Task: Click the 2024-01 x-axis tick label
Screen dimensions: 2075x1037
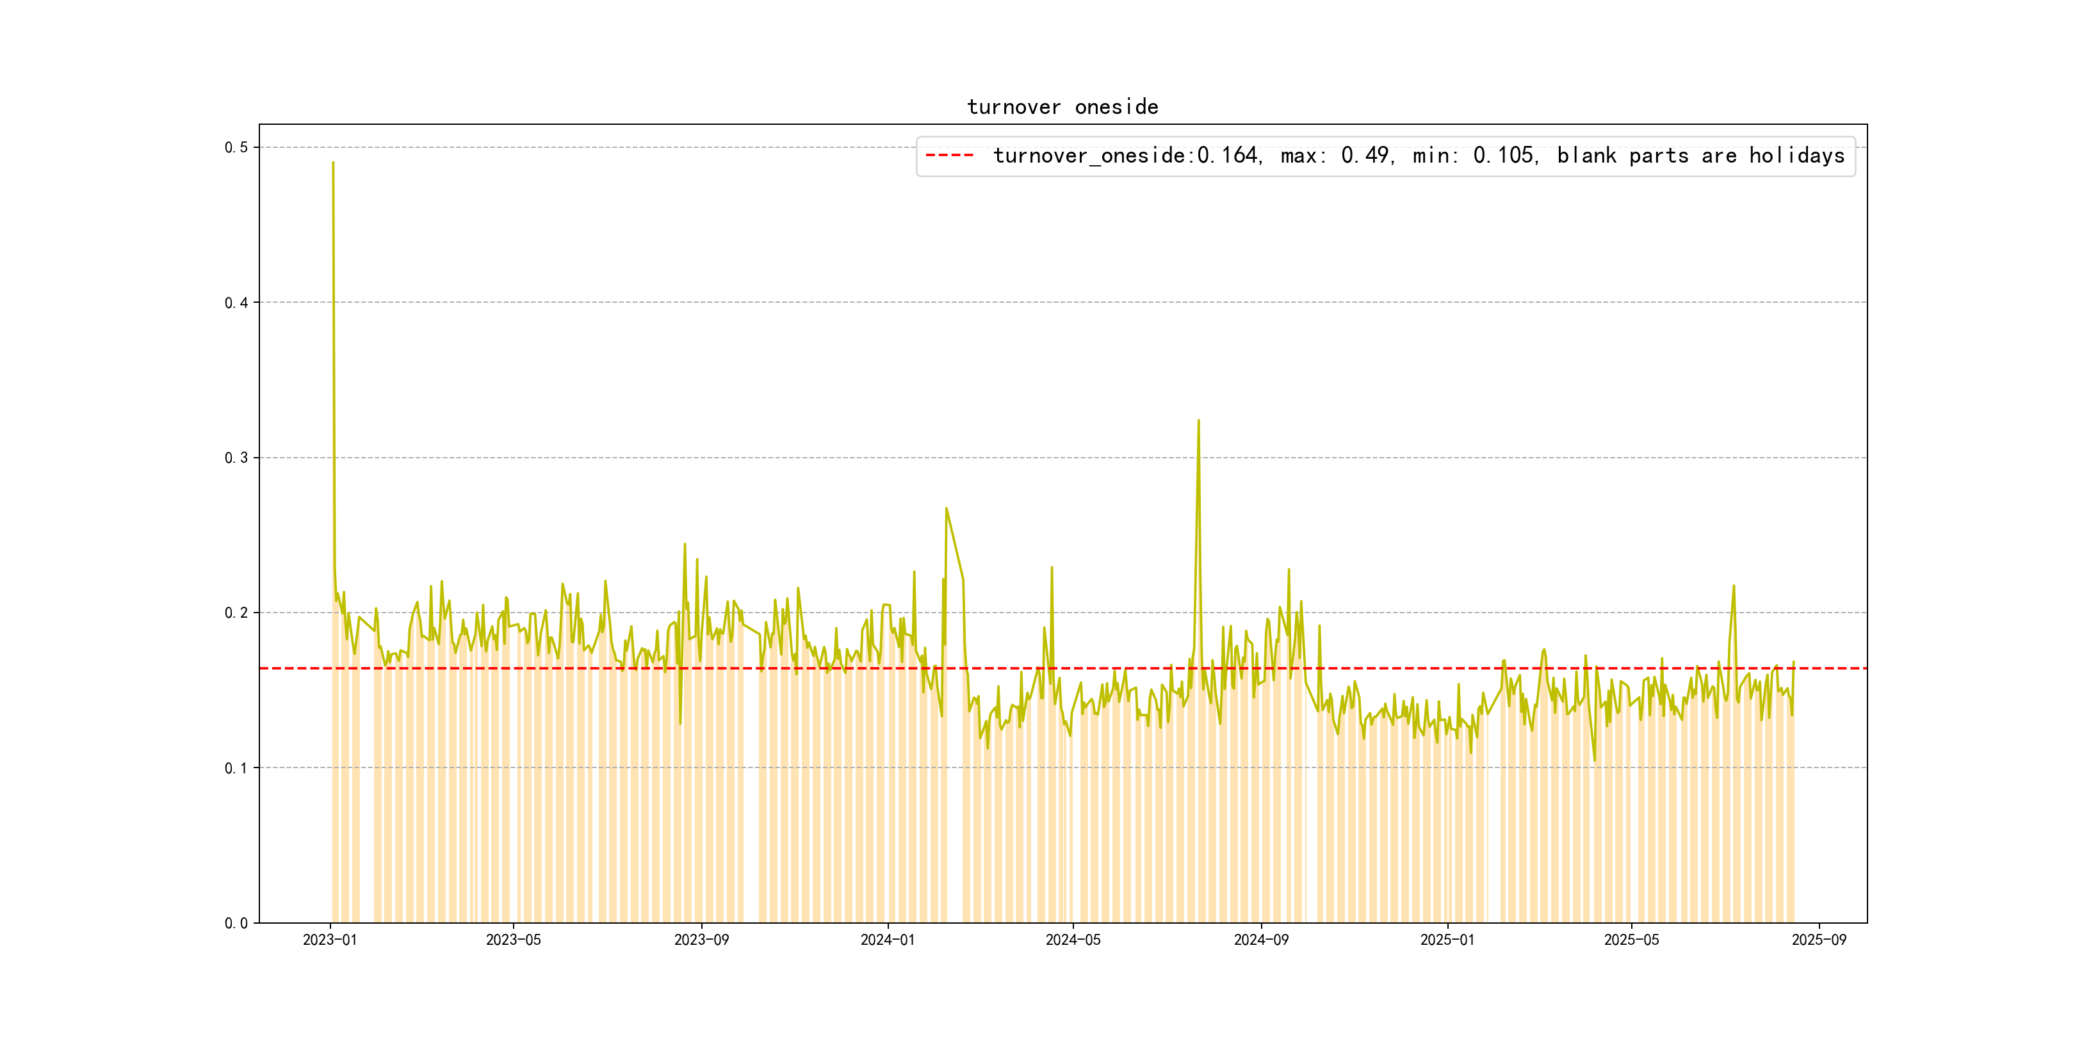Action: [887, 940]
